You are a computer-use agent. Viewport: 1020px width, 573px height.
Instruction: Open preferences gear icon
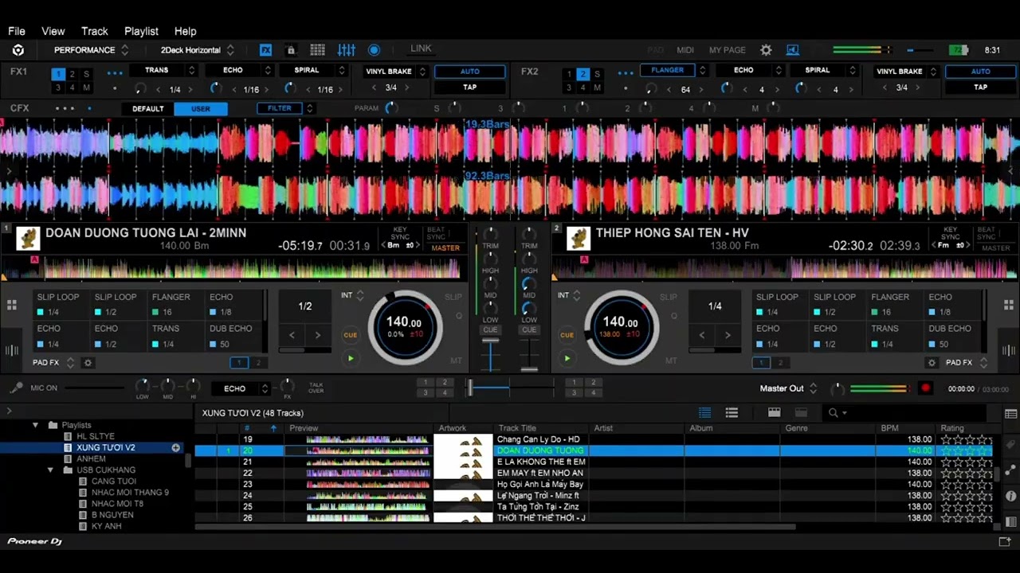(766, 50)
